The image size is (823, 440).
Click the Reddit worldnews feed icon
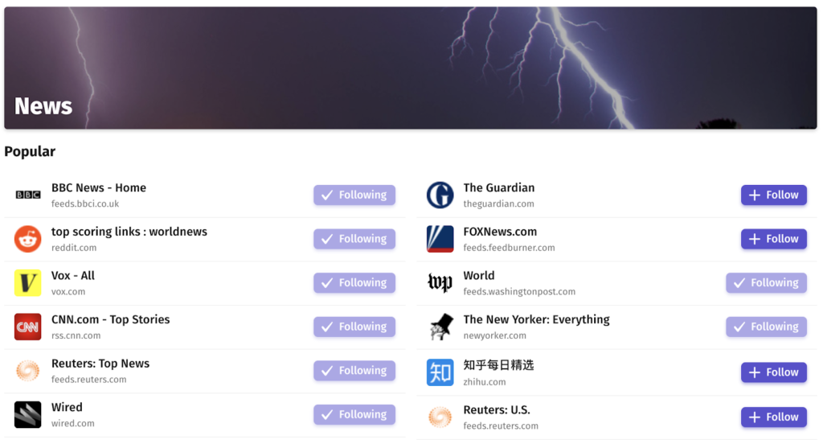[x=28, y=239]
